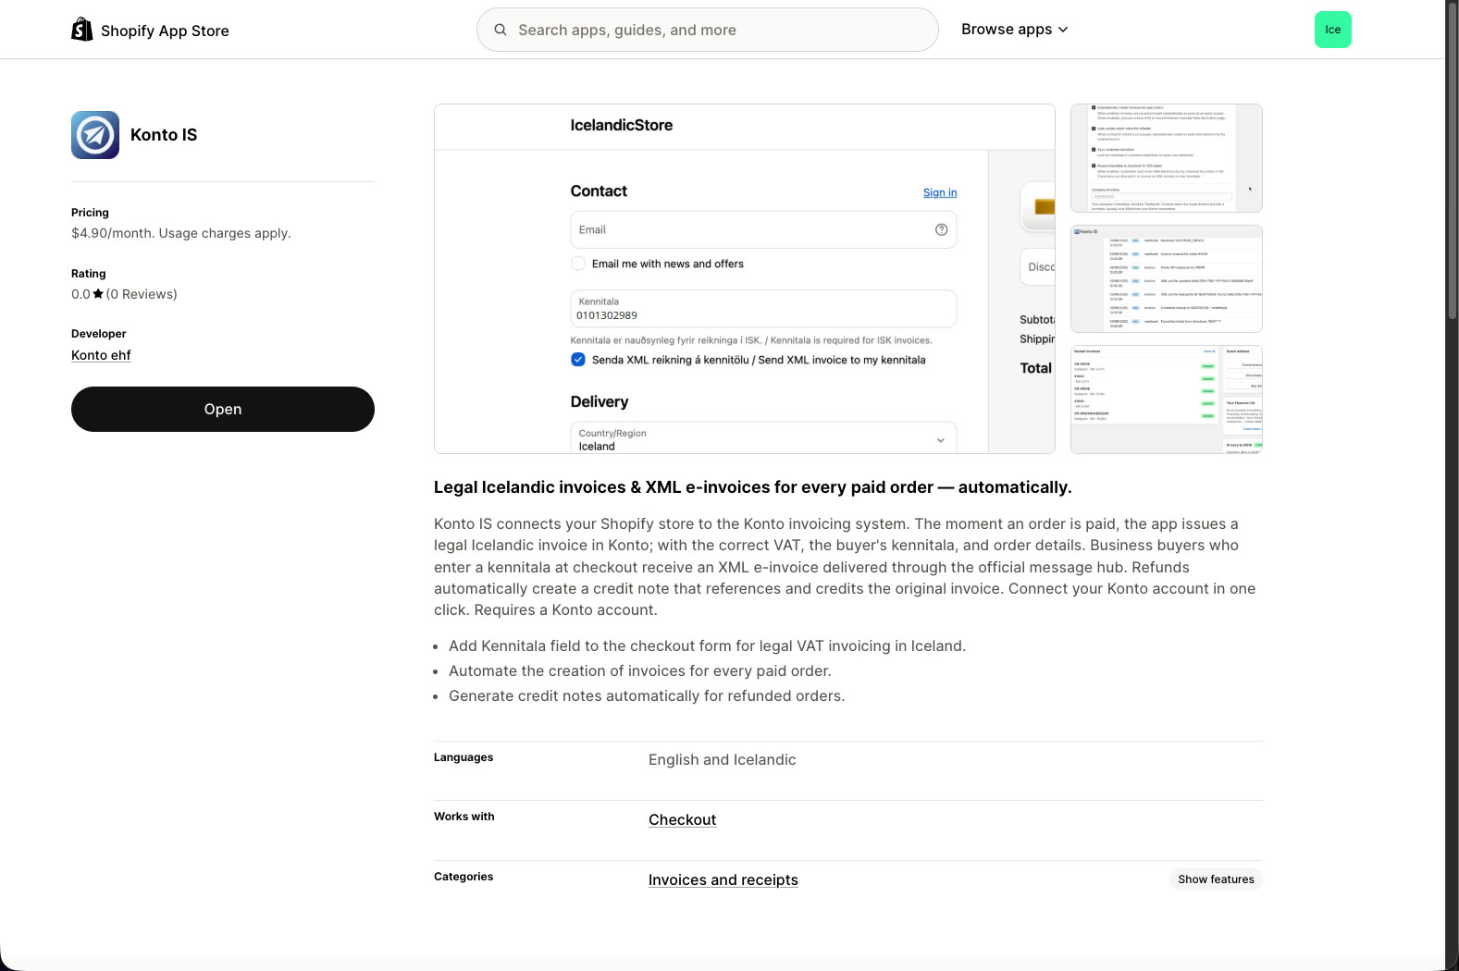The height and width of the screenshot is (971, 1459).
Task: Open the Country/Region Iceland dropdown
Action: pyautogui.click(x=763, y=438)
